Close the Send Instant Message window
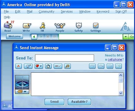 (121, 48)
